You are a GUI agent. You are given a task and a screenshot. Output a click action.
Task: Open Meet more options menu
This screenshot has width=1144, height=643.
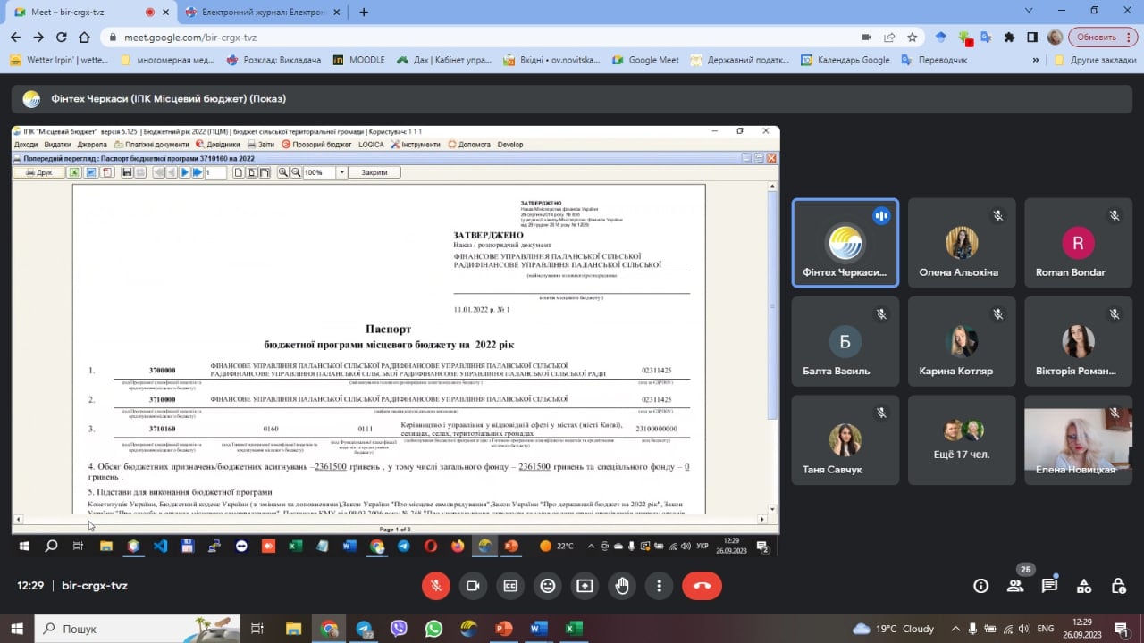click(x=659, y=586)
